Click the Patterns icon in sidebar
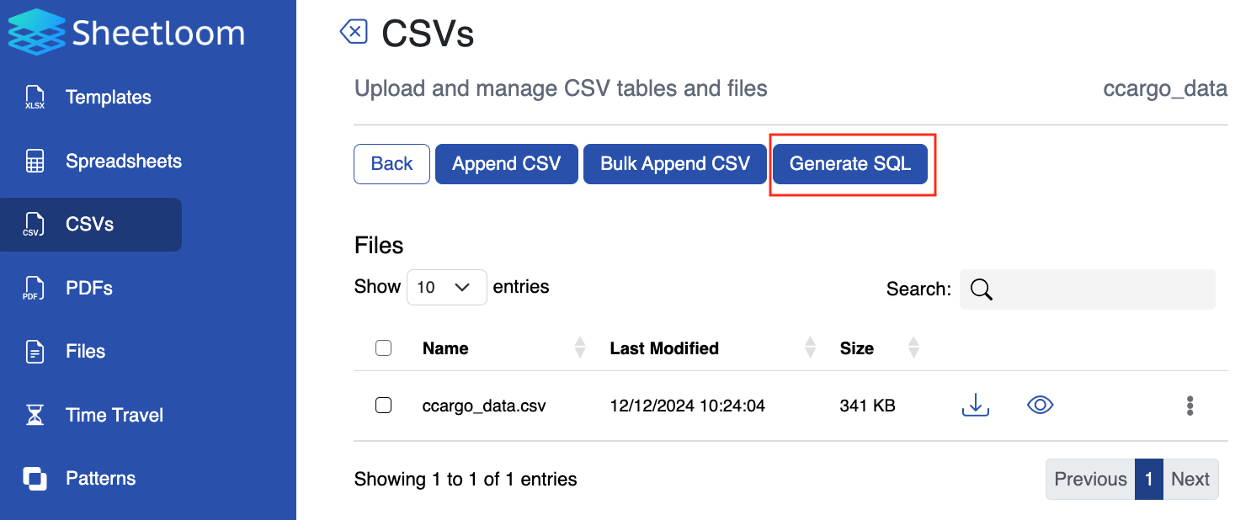Viewport: 1251px width, 520px height. coord(35,479)
